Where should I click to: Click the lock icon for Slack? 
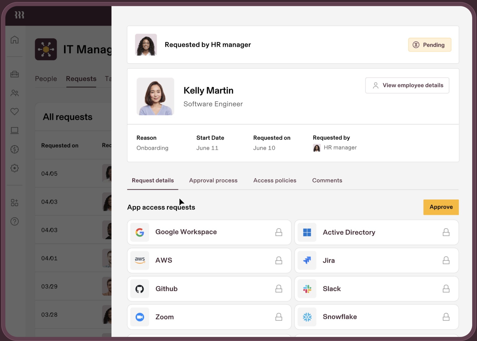click(x=446, y=288)
